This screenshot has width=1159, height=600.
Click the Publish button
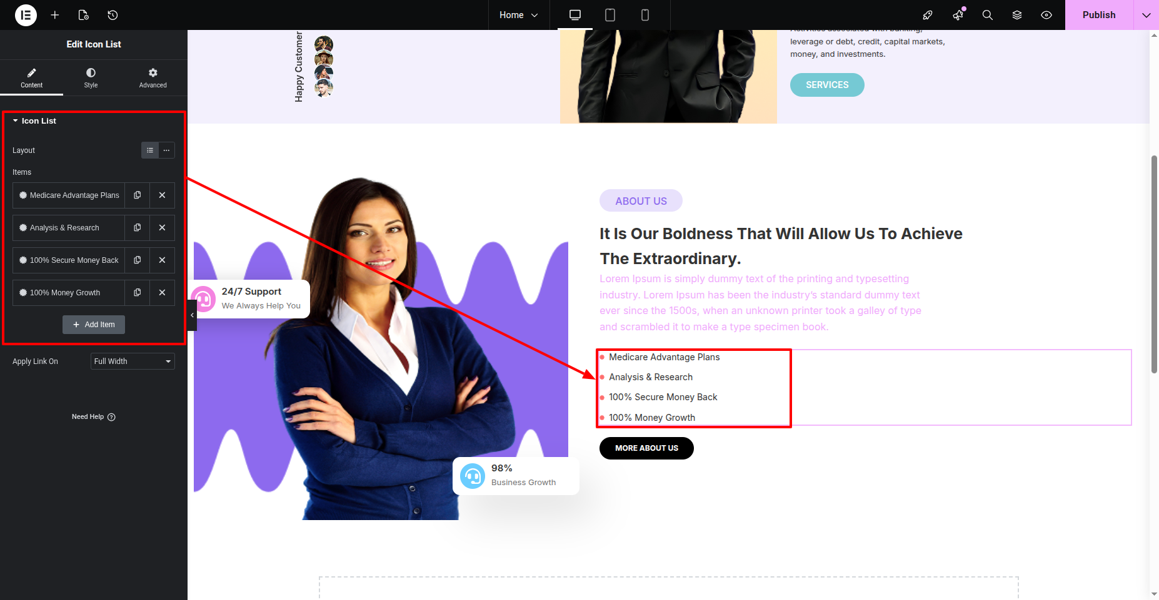click(x=1099, y=15)
